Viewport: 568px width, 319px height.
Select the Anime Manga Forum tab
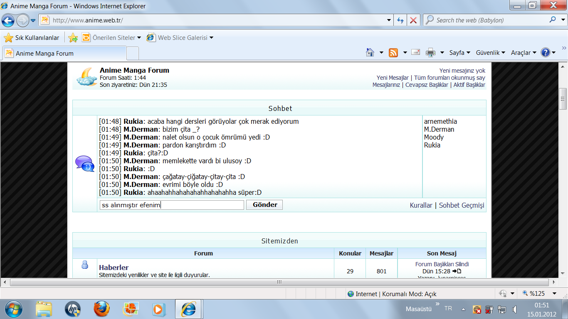coord(64,53)
